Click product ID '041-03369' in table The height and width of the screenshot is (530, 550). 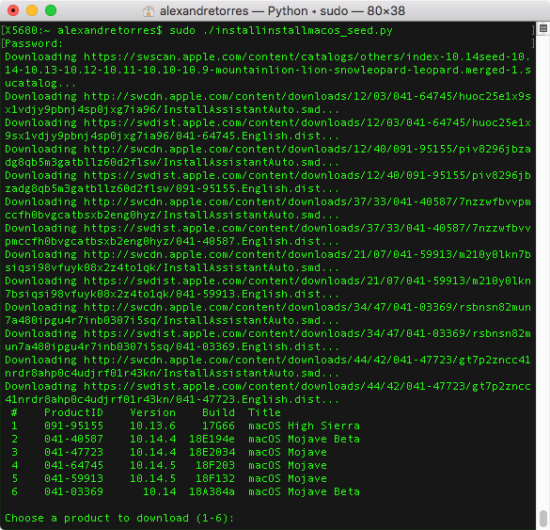(73, 491)
